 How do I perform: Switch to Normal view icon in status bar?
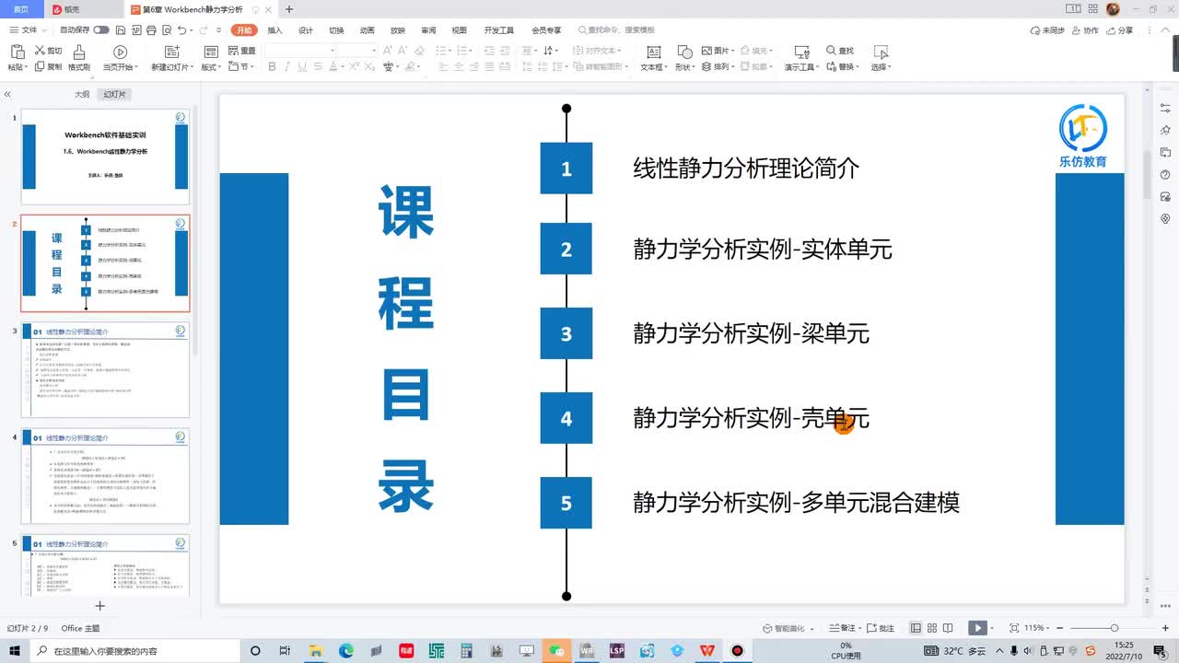coord(916,628)
